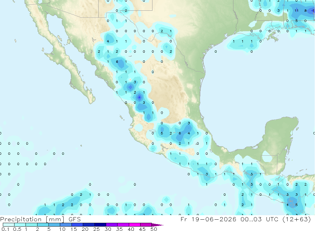The width and height of the screenshot is (315, 231).
Task: Click the arrow-shaped above-50 mm legend tip
Action: 157,225
